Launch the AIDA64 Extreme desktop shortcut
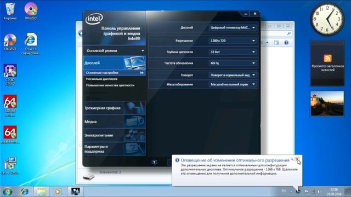 [x=10, y=106]
